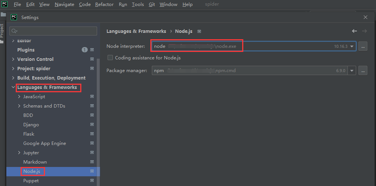The image size is (376, 186).
Task: Click project-level icon next to Flask
Action: tap(92, 134)
